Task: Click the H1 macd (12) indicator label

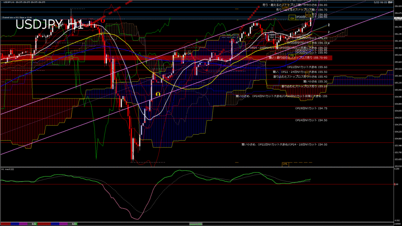Action: click(8, 169)
